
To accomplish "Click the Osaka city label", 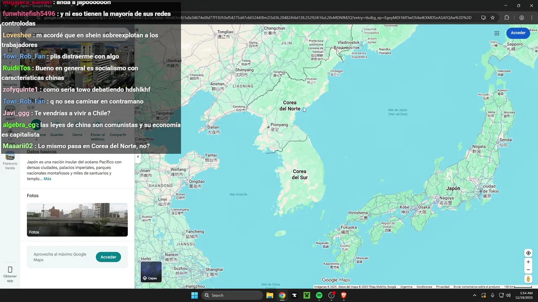I will tap(424, 207).
